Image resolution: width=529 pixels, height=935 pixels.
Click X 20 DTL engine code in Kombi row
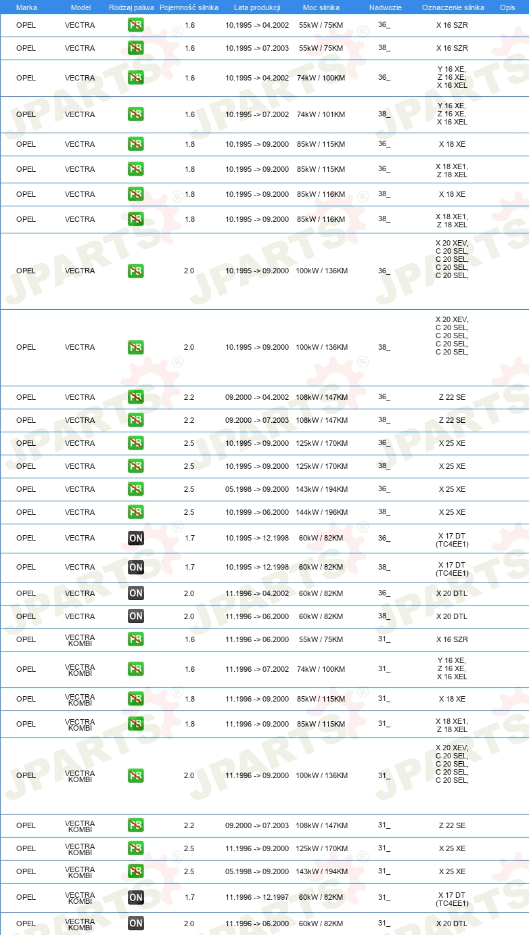[x=452, y=923]
